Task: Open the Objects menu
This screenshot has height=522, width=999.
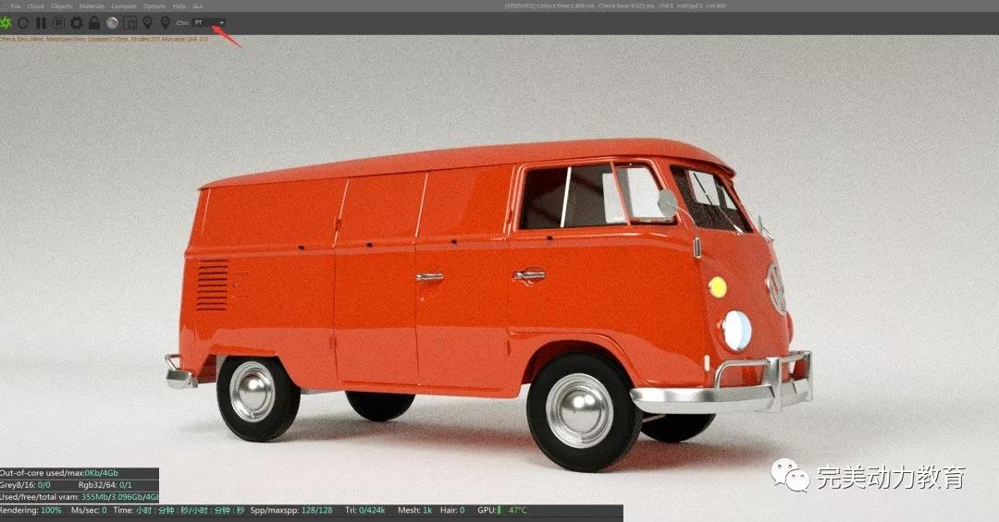Action: click(x=62, y=6)
